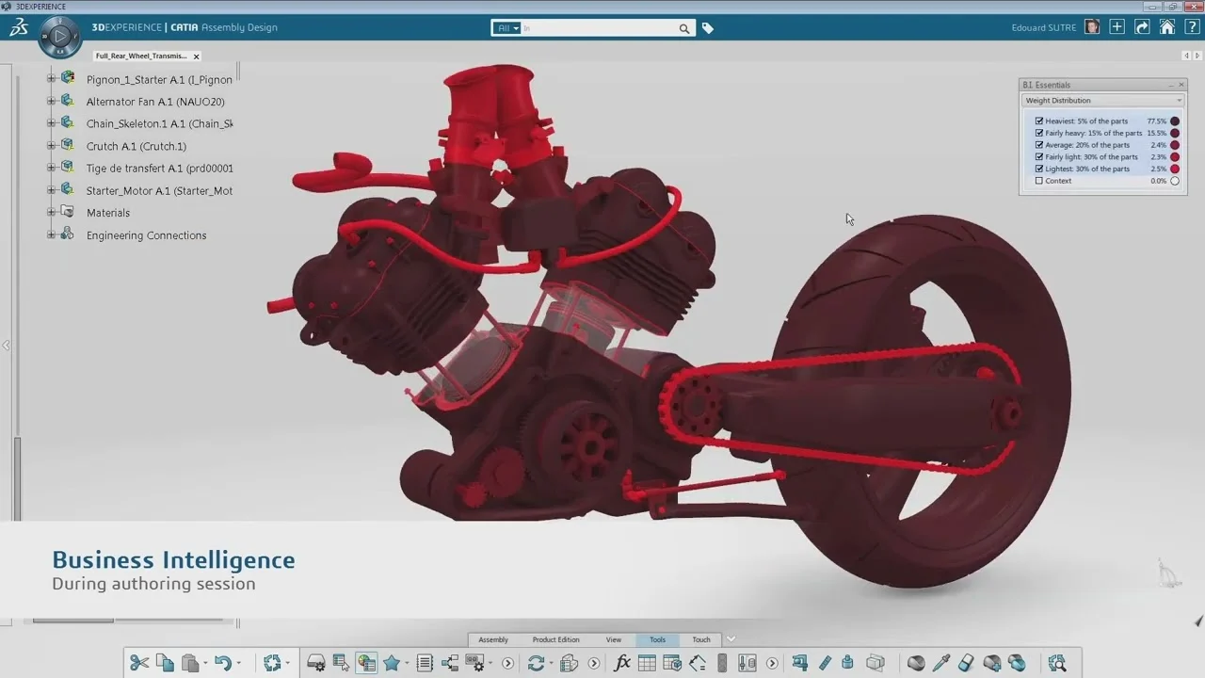Click the favorites star icon
This screenshot has height=678, width=1205.
[x=392, y=663]
